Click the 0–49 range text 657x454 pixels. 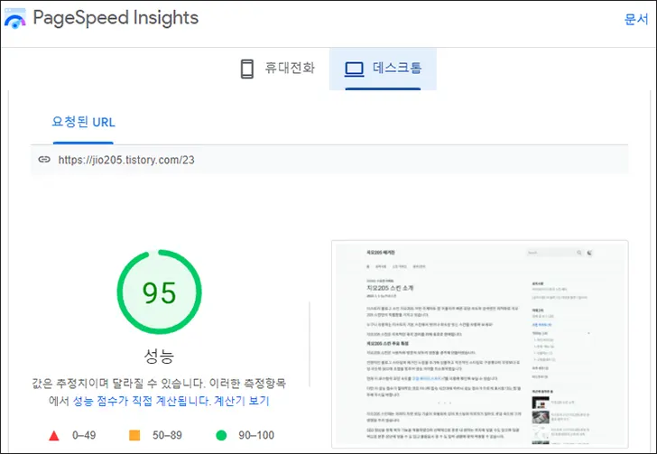click(84, 435)
